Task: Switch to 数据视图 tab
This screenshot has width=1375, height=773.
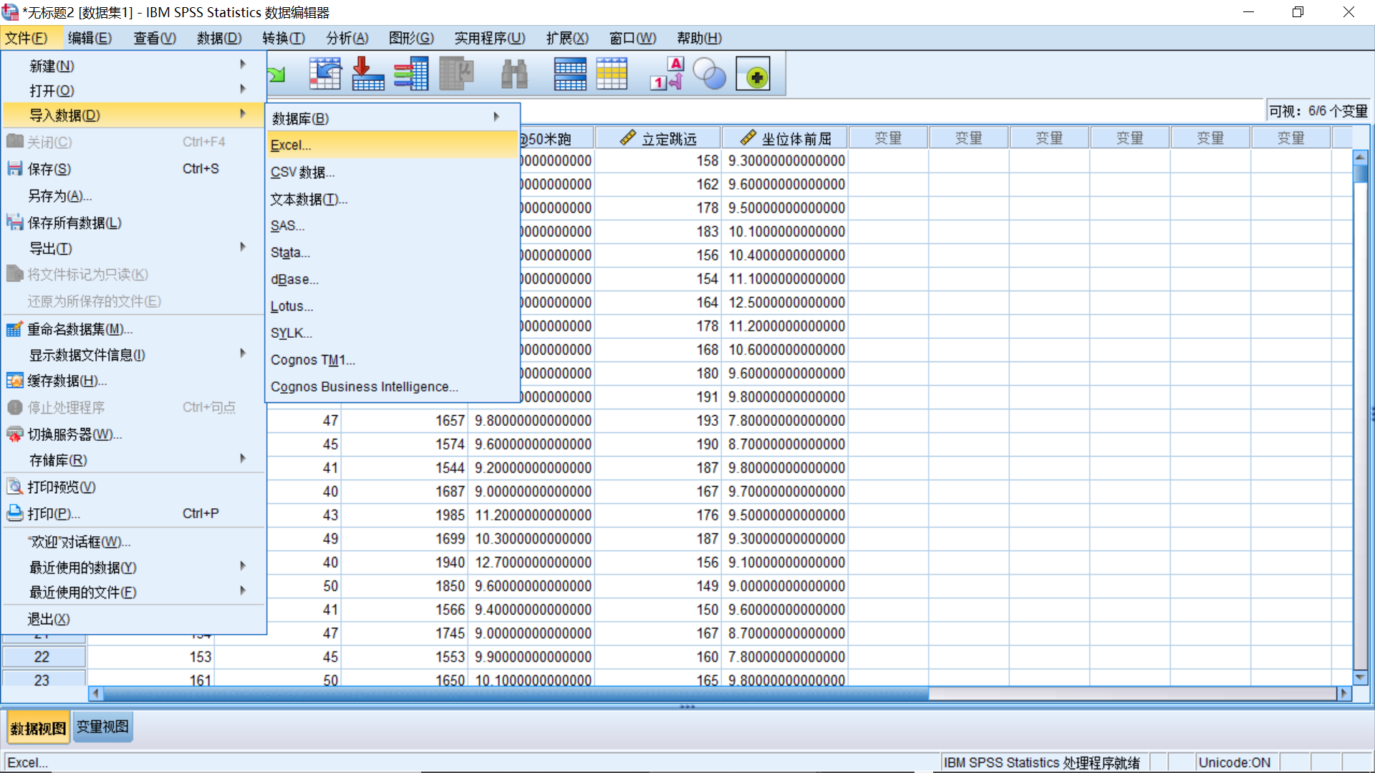Action: 38,728
